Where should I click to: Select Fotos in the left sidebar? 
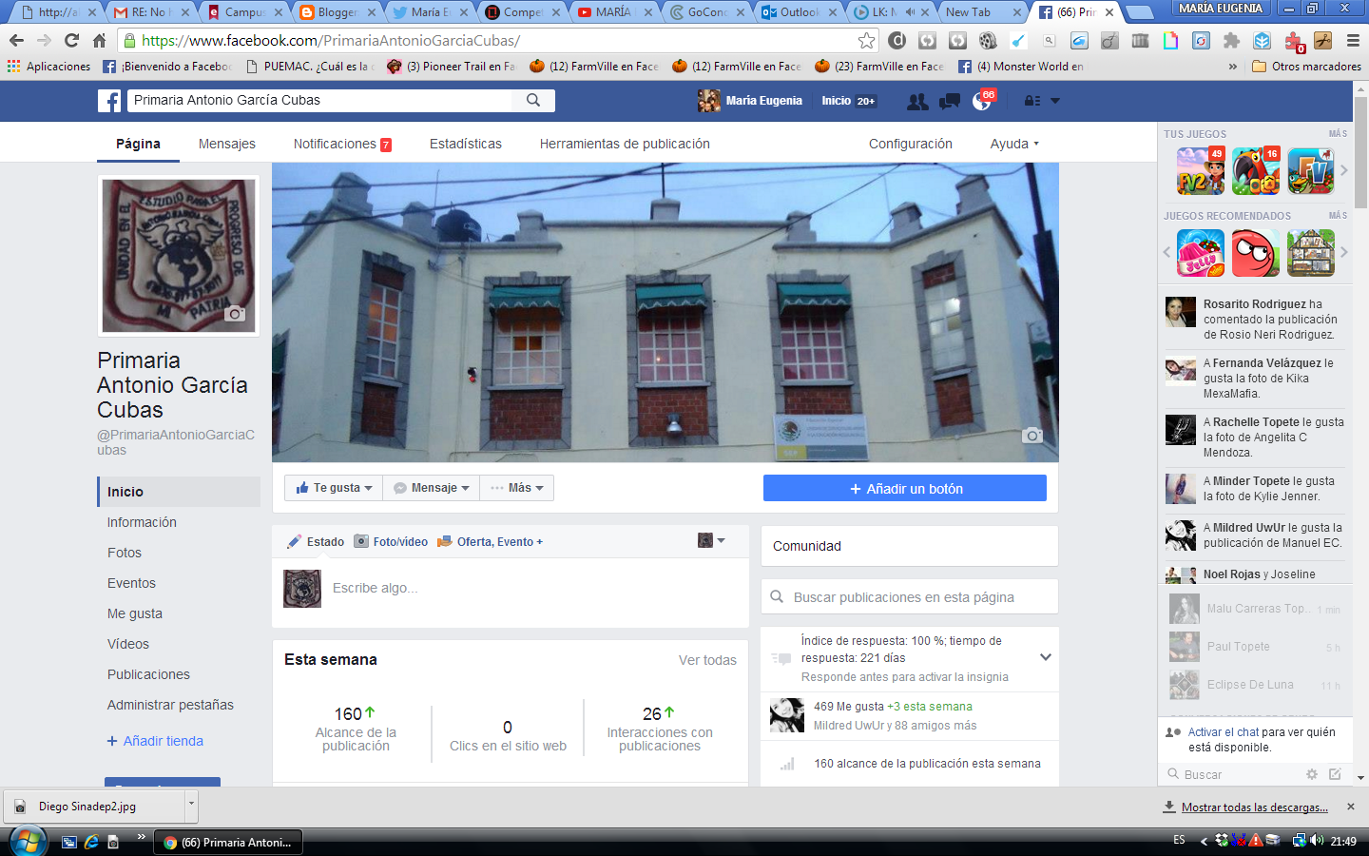point(125,553)
